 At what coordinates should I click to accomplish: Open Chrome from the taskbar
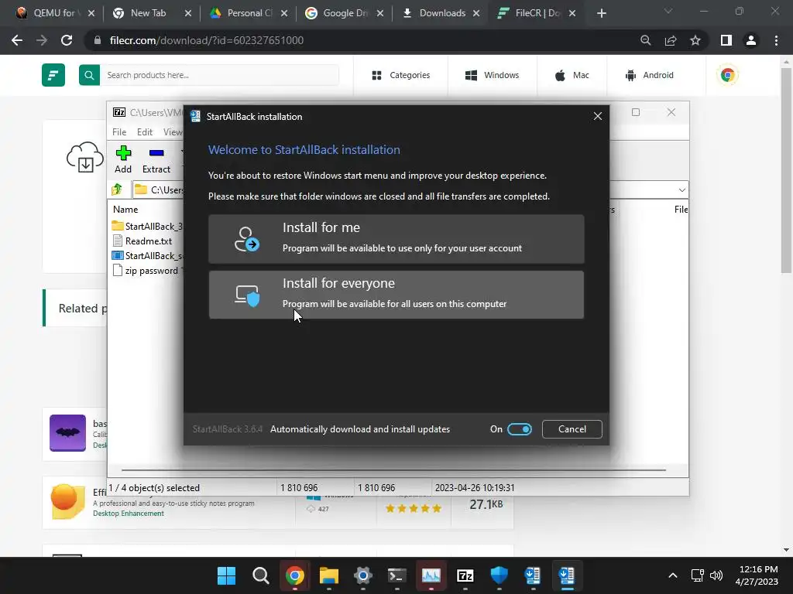295,575
